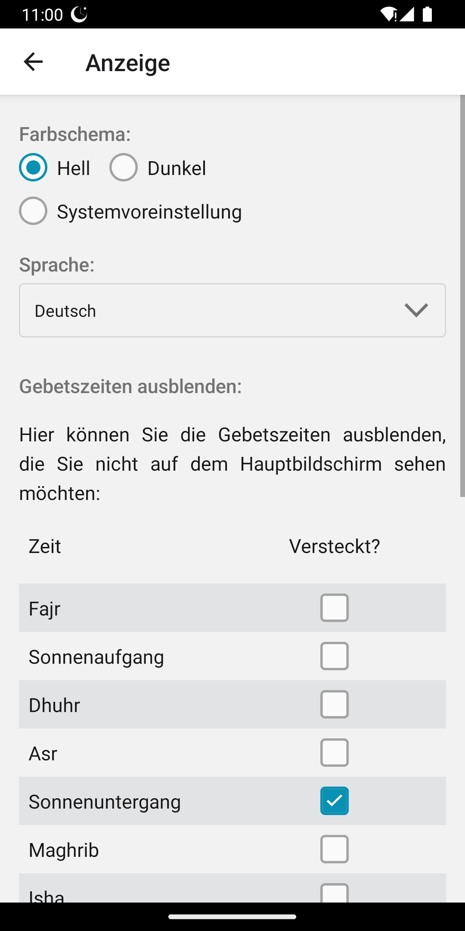Tap the Wi-Fi status icon
This screenshot has height=931, width=465.
[388, 14]
